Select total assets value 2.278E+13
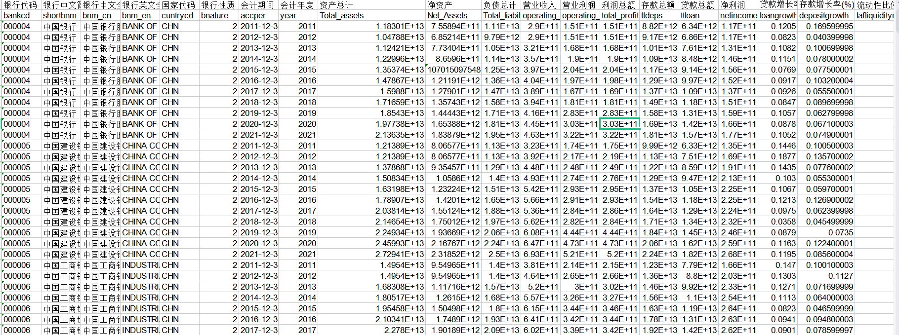 [372, 330]
